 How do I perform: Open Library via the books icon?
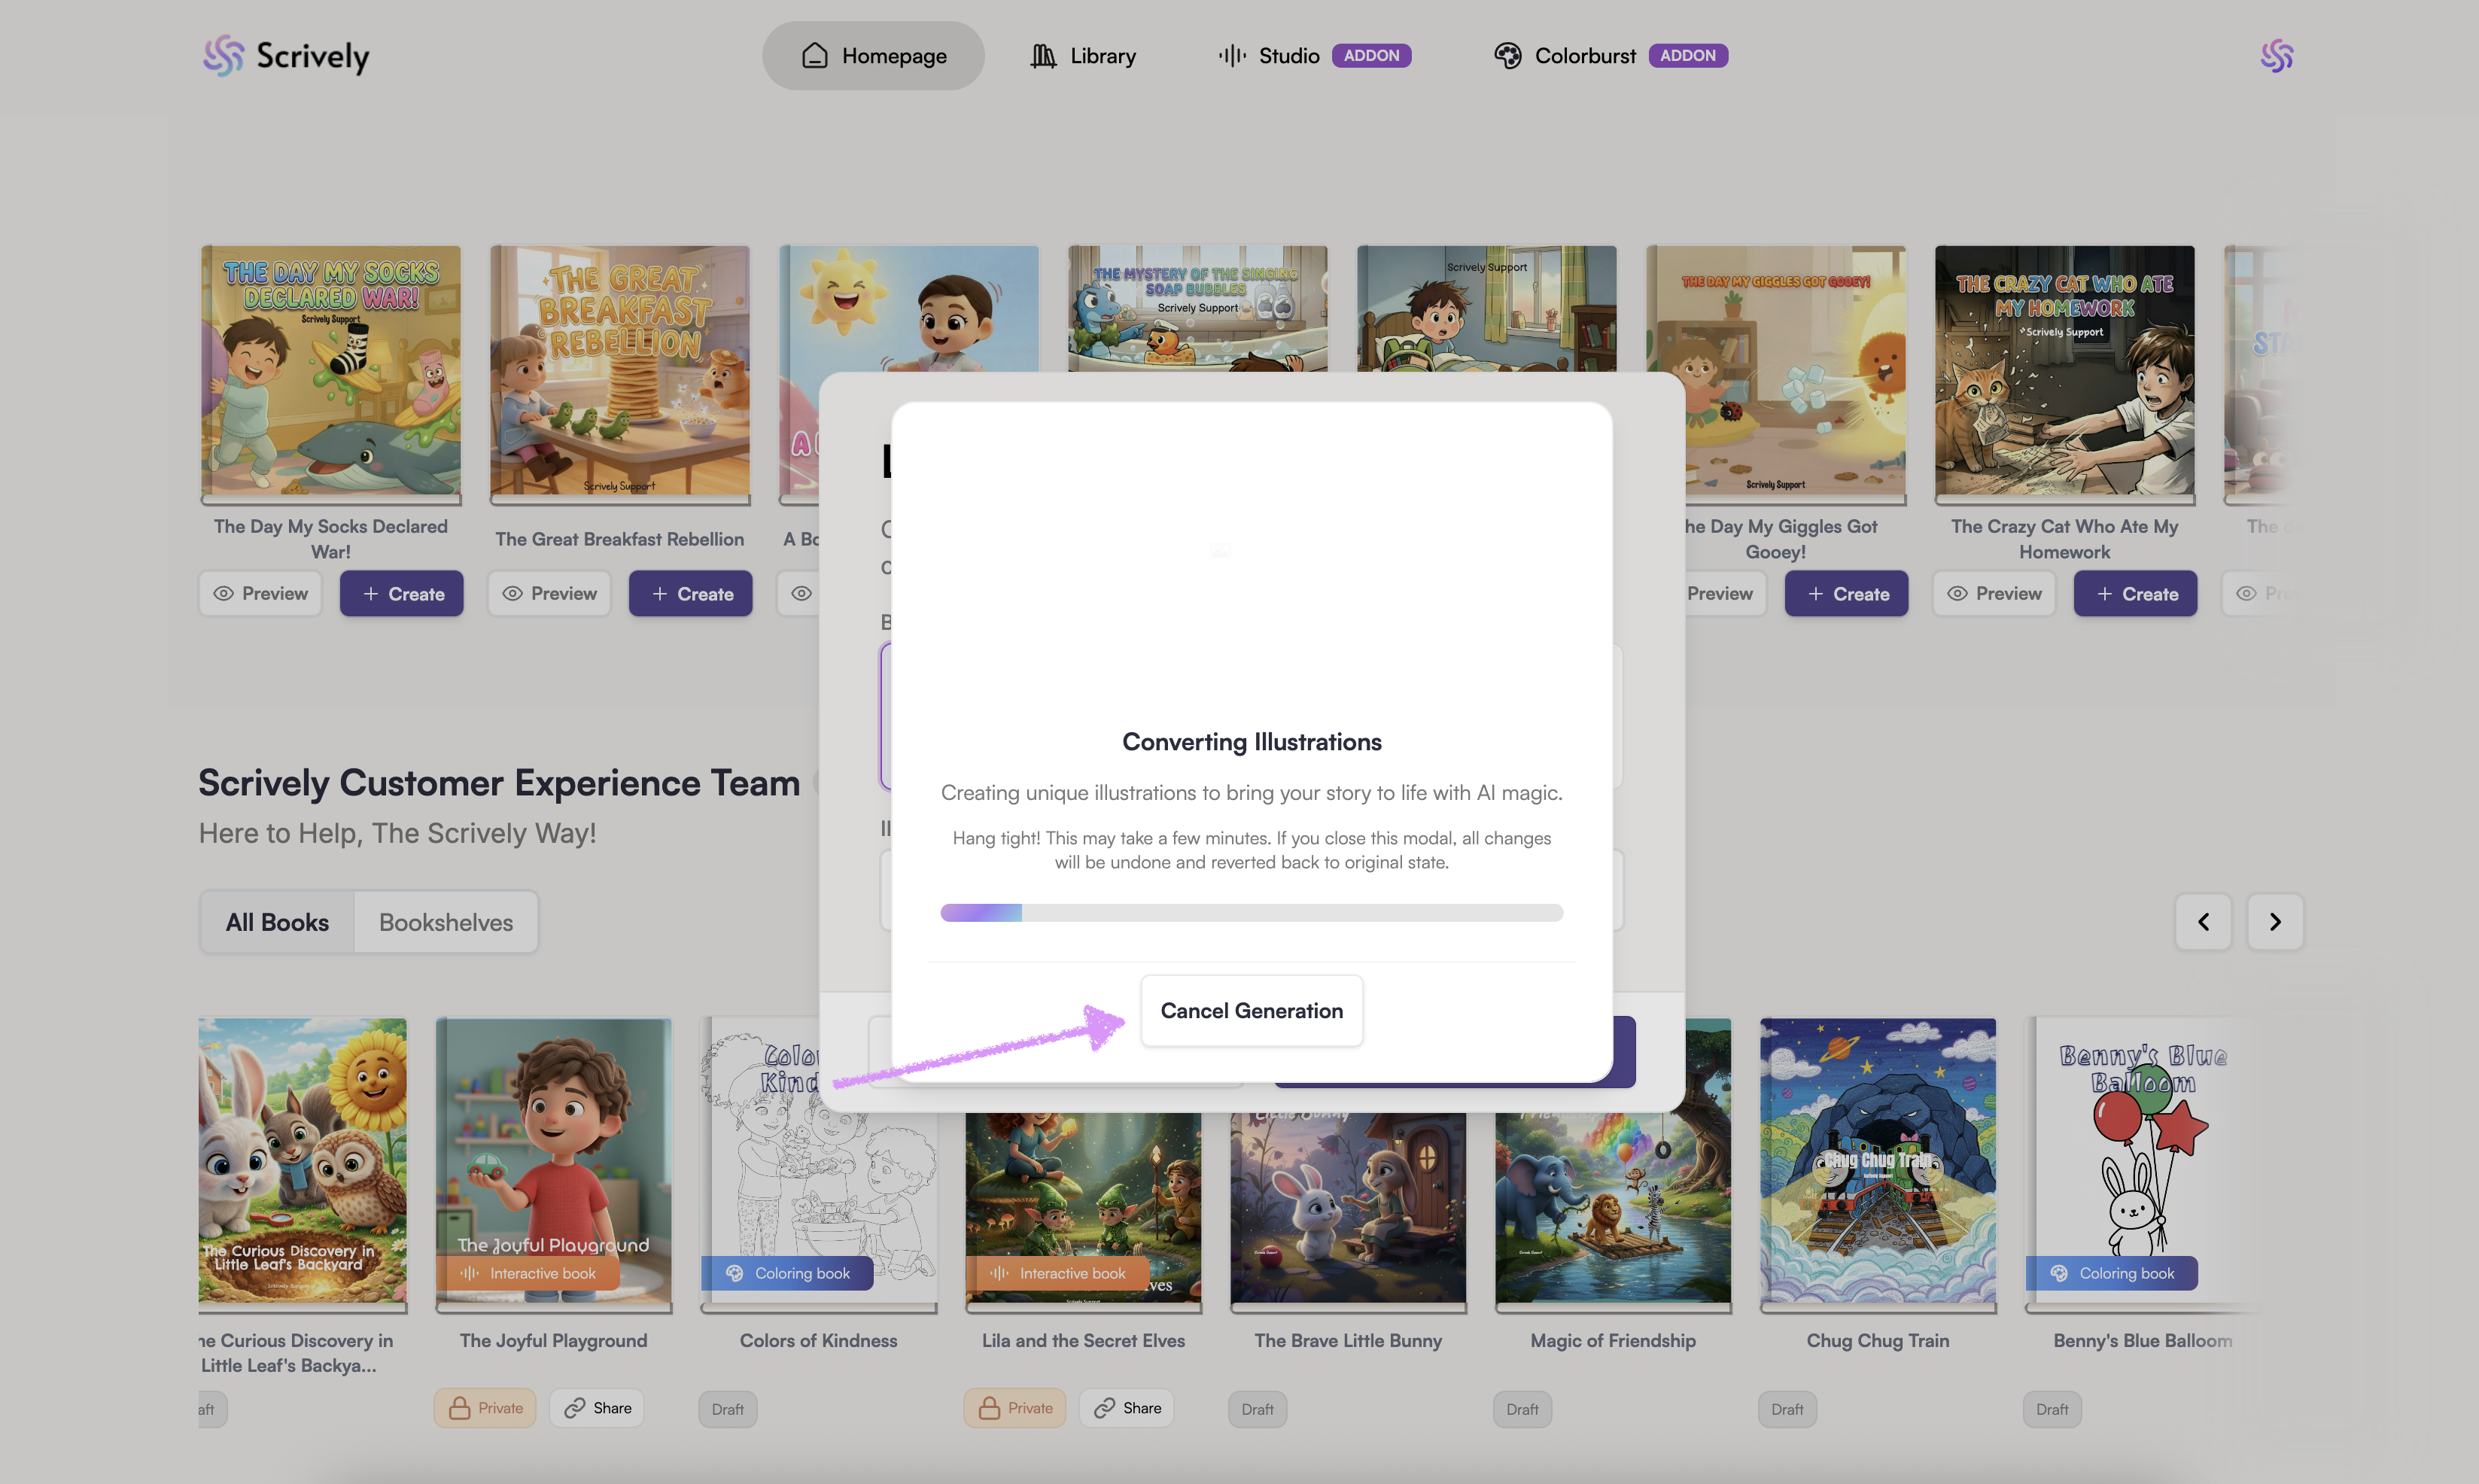[1043, 56]
